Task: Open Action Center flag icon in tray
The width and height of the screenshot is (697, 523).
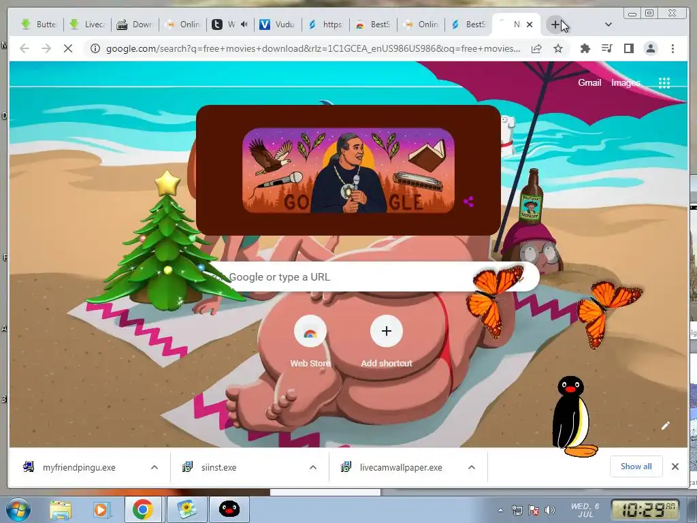Action: pos(534,510)
